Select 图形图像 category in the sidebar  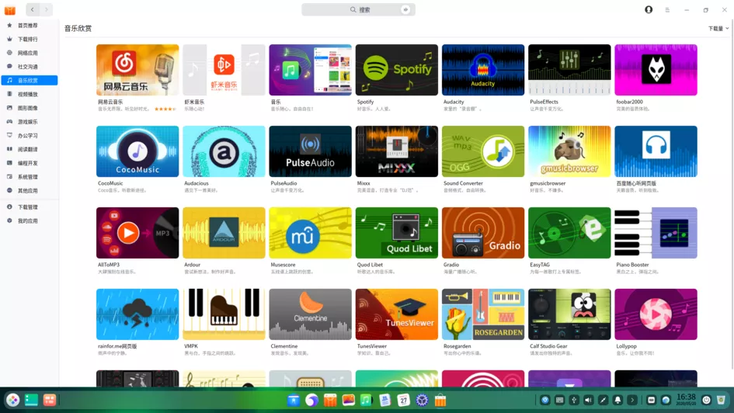point(29,108)
